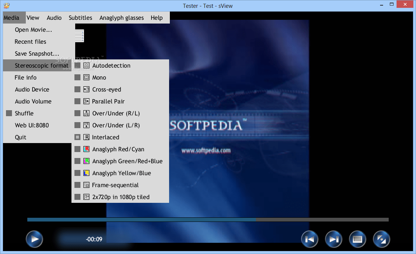Open the Anaglyph glasses menu

(122, 18)
